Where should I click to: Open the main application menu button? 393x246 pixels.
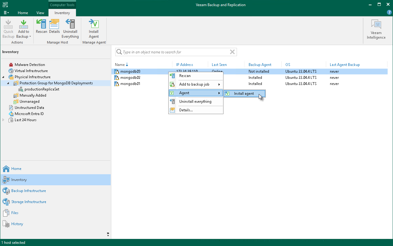pyautogui.click(x=6, y=13)
